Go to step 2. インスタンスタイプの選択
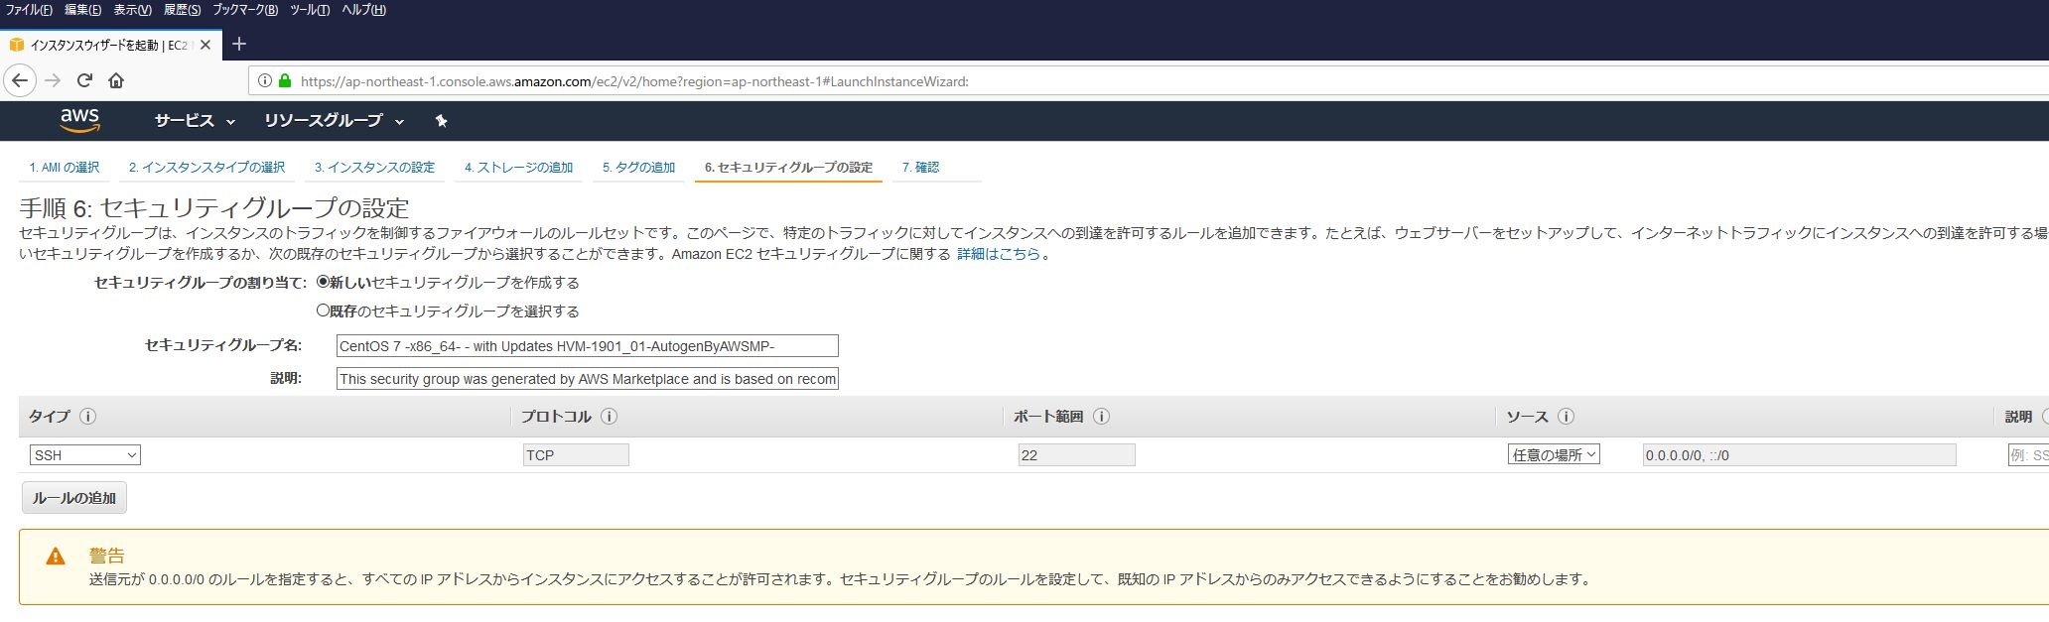The height and width of the screenshot is (622, 2049). click(x=206, y=168)
